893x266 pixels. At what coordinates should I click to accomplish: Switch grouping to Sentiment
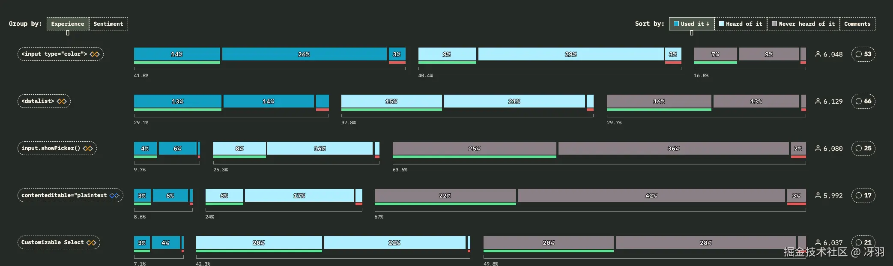pyautogui.click(x=108, y=24)
